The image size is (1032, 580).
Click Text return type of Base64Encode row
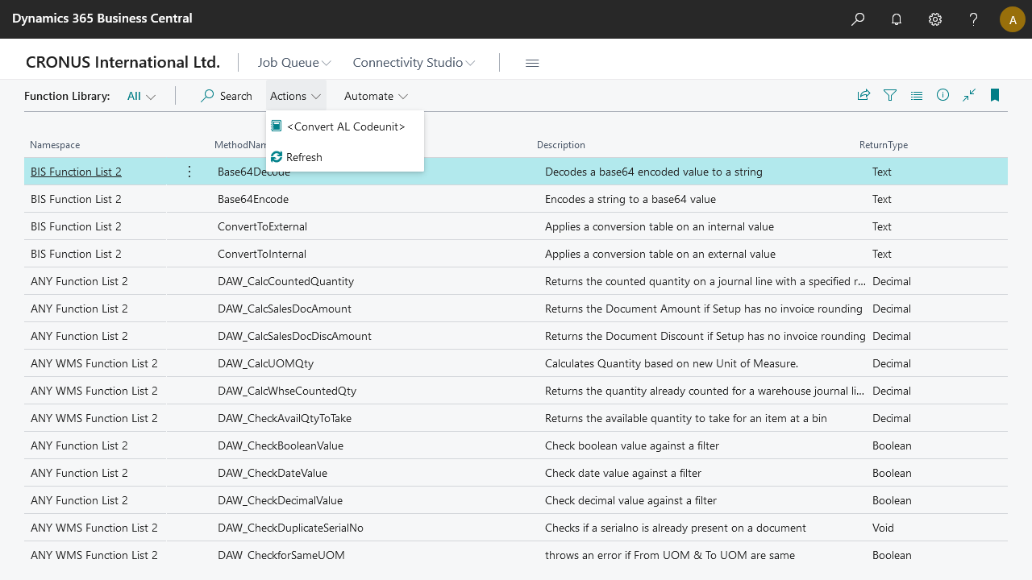pyautogui.click(x=882, y=199)
